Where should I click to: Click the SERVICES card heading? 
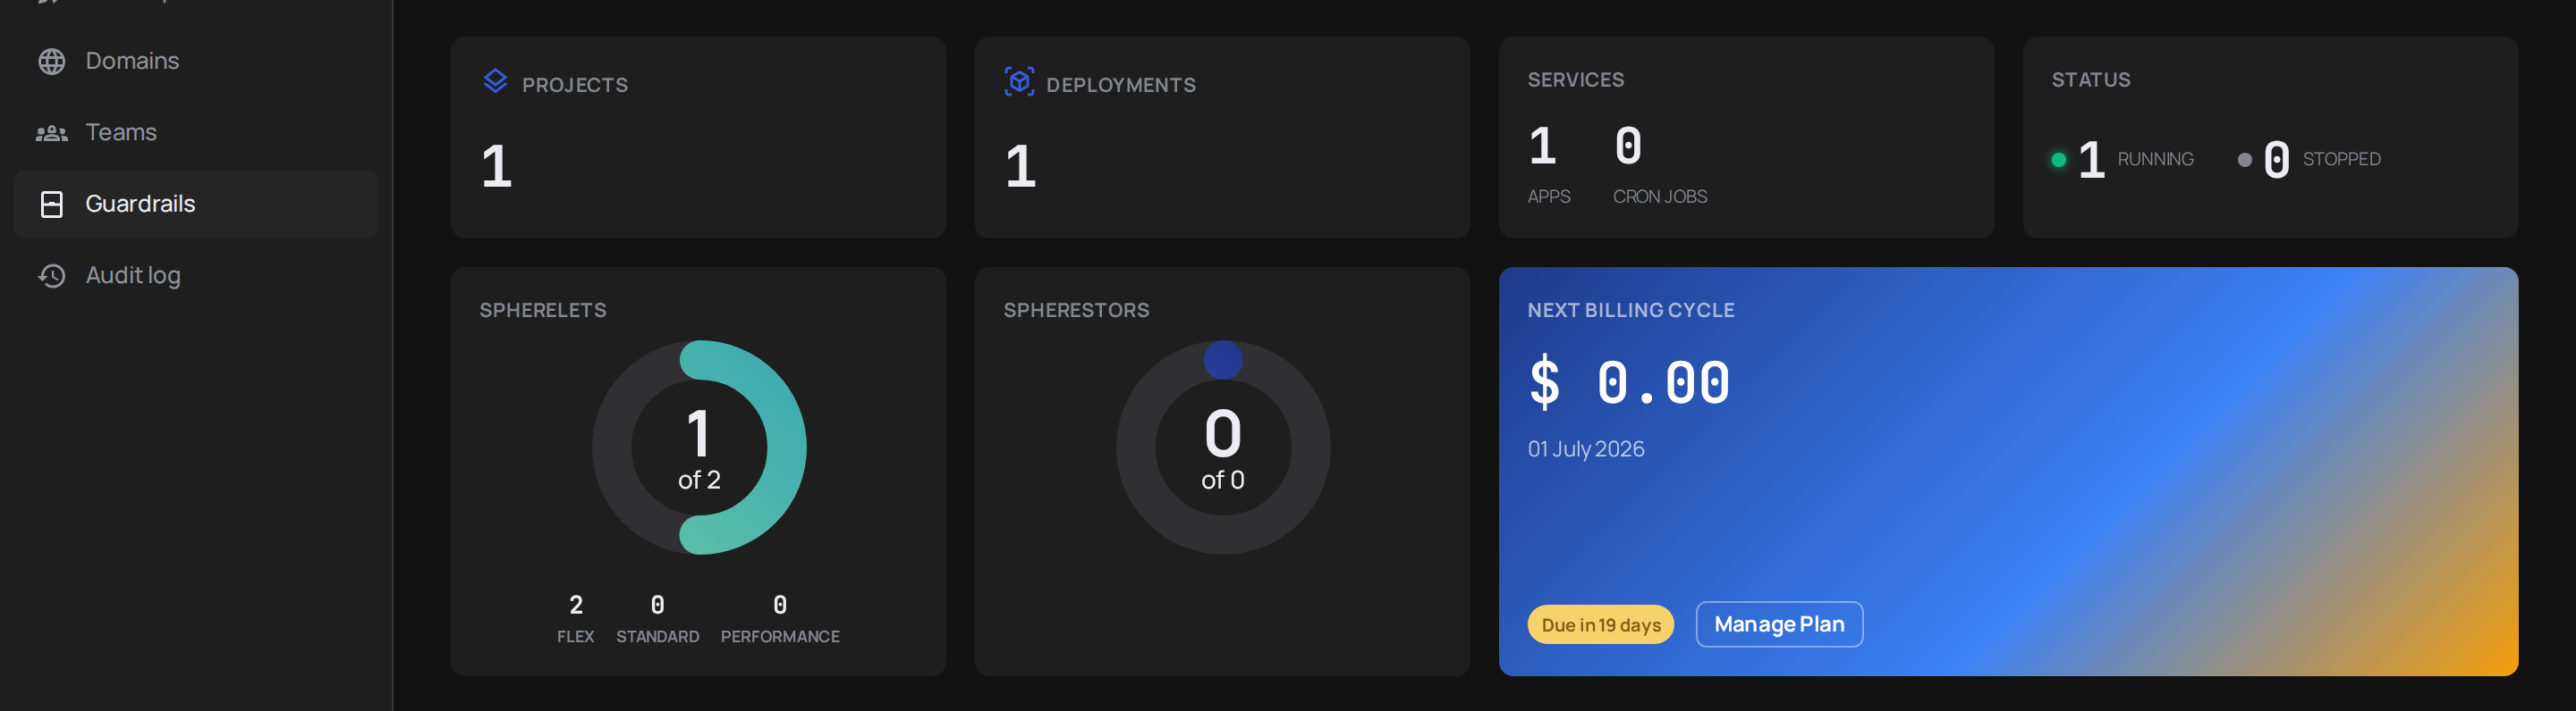[1576, 79]
